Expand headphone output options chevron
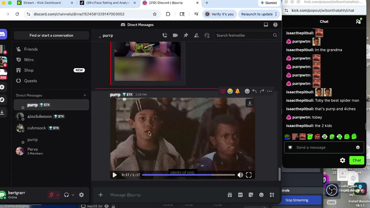Screen dimensions: 370x208 pos(73,195)
